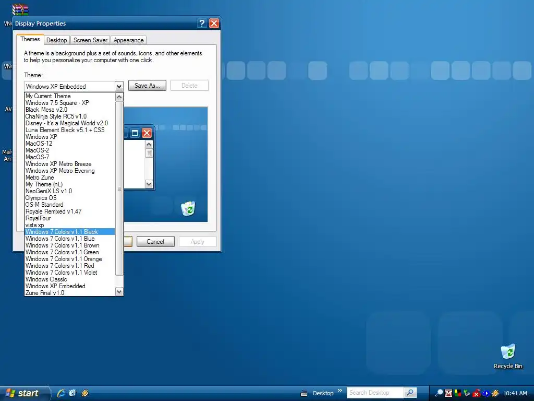Image resolution: width=534 pixels, height=401 pixels.
Task: Select the Themes tab
Action: tap(30, 39)
